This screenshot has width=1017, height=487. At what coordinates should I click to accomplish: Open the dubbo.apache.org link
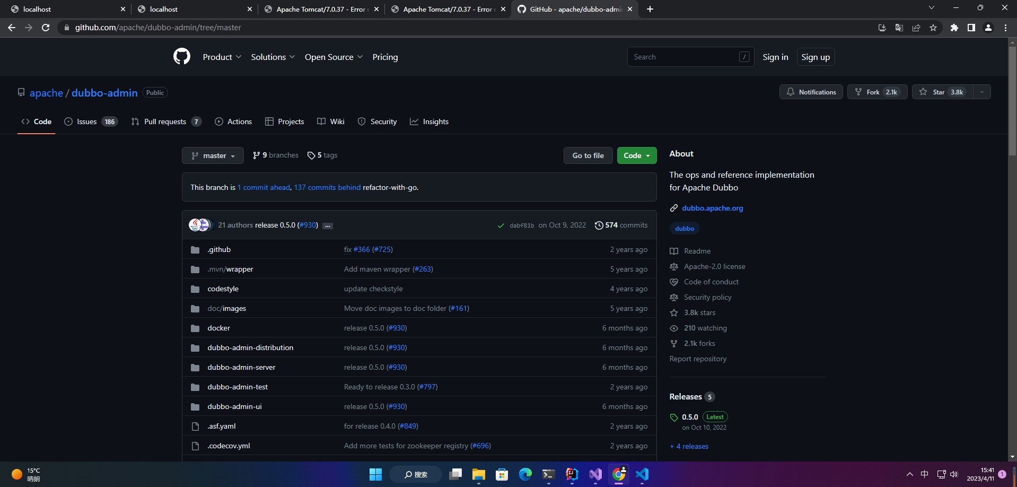pos(712,208)
